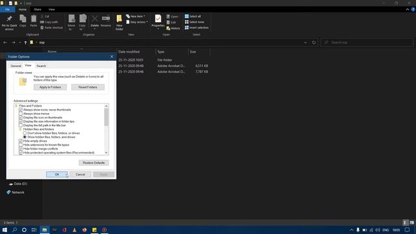The height and width of the screenshot is (234, 416).
Task: Toggle Hide empty drives checkbox
Action: (21, 141)
